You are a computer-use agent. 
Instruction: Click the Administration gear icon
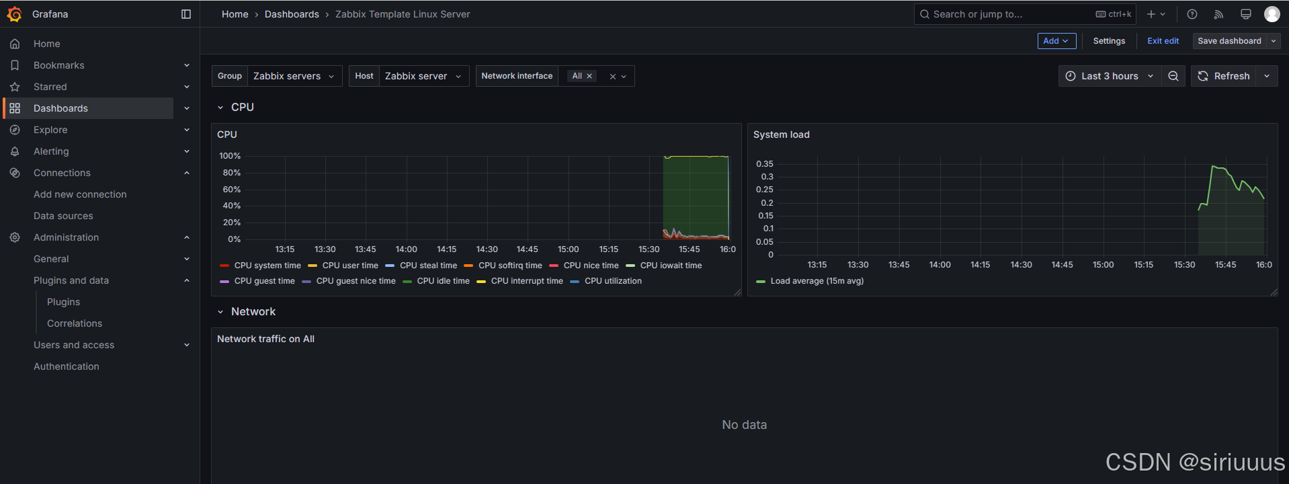15,237
